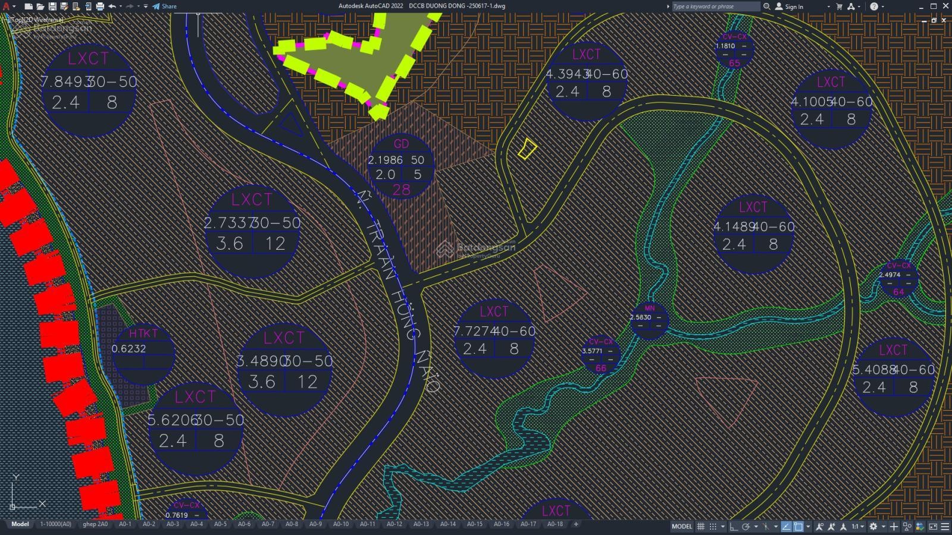Click the Share button
Screen dimensions: 952x535
[x=165, y=7]
